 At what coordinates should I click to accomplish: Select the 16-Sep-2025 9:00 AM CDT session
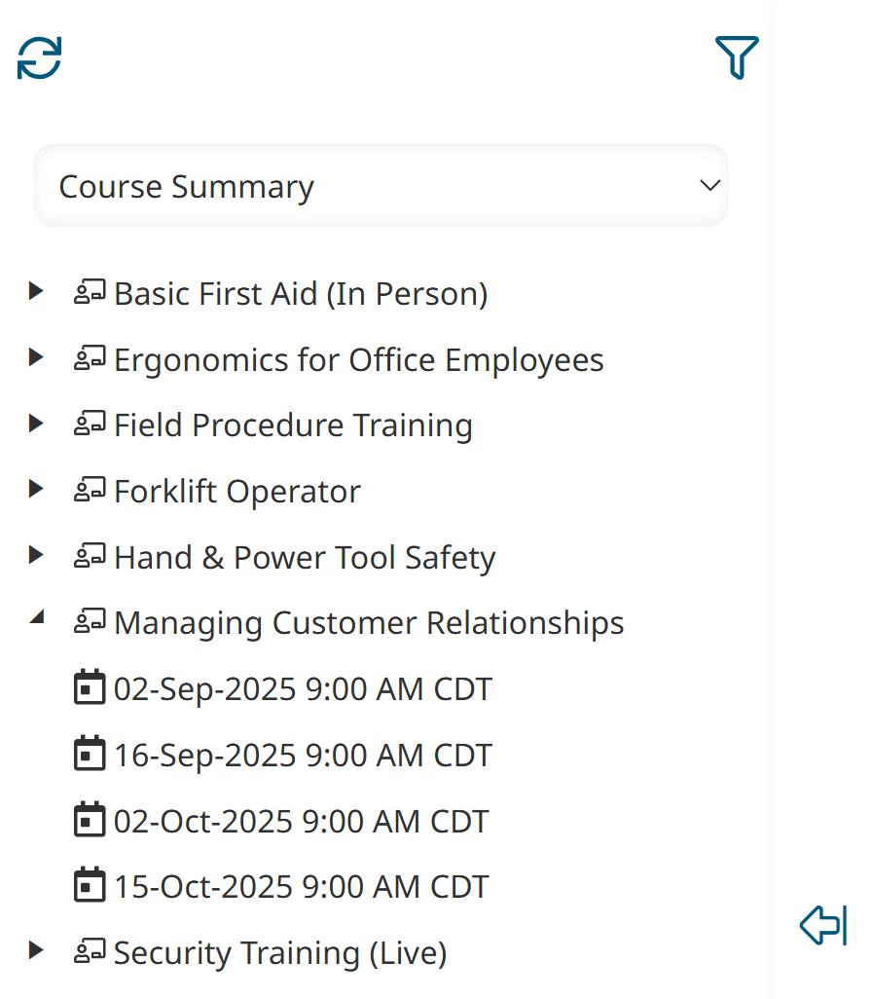(303, 756)
